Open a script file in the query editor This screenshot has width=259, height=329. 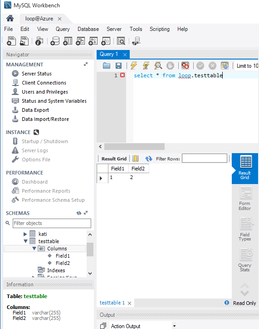[x=107, y=66]
